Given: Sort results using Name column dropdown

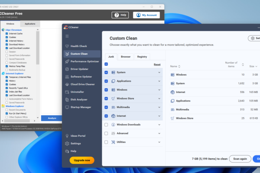Looking at the screenshot, I should click(179, 67).
